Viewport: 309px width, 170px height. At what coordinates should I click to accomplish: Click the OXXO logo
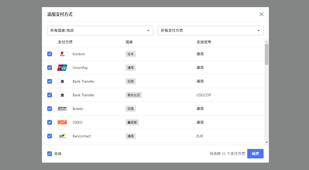[62, 122]
